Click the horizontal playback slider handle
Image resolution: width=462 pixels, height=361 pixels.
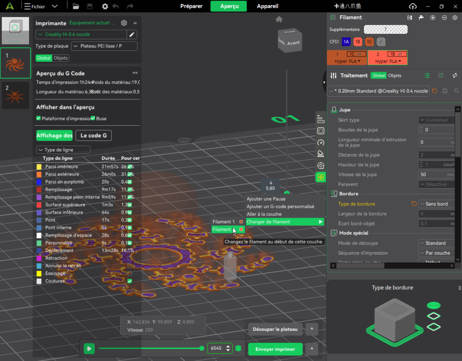202,349
